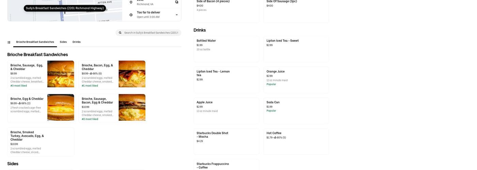477x170 pixels.
Task: Select Starbucks Double Shot - Mocha
Action: 226,141
